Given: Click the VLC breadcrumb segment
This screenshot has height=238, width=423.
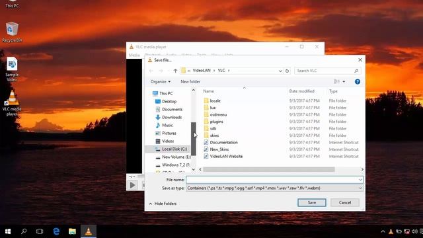Looking at the screenshot, I should click(221, 71).
